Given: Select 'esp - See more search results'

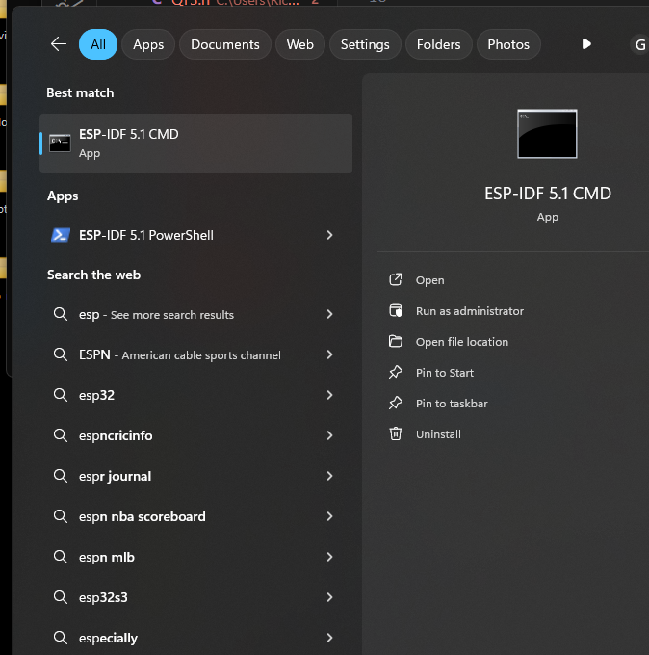Looking at the screenshot, I should click(195, 314).
